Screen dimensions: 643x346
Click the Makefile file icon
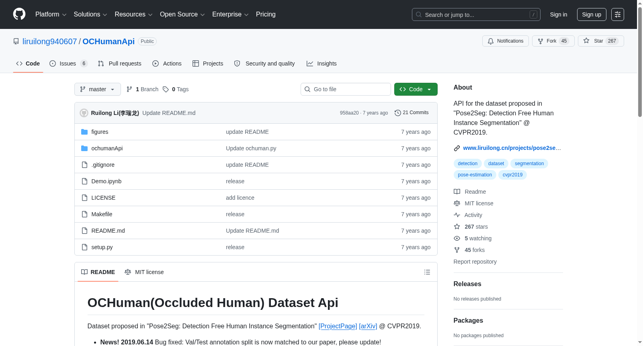pos(84,214)
